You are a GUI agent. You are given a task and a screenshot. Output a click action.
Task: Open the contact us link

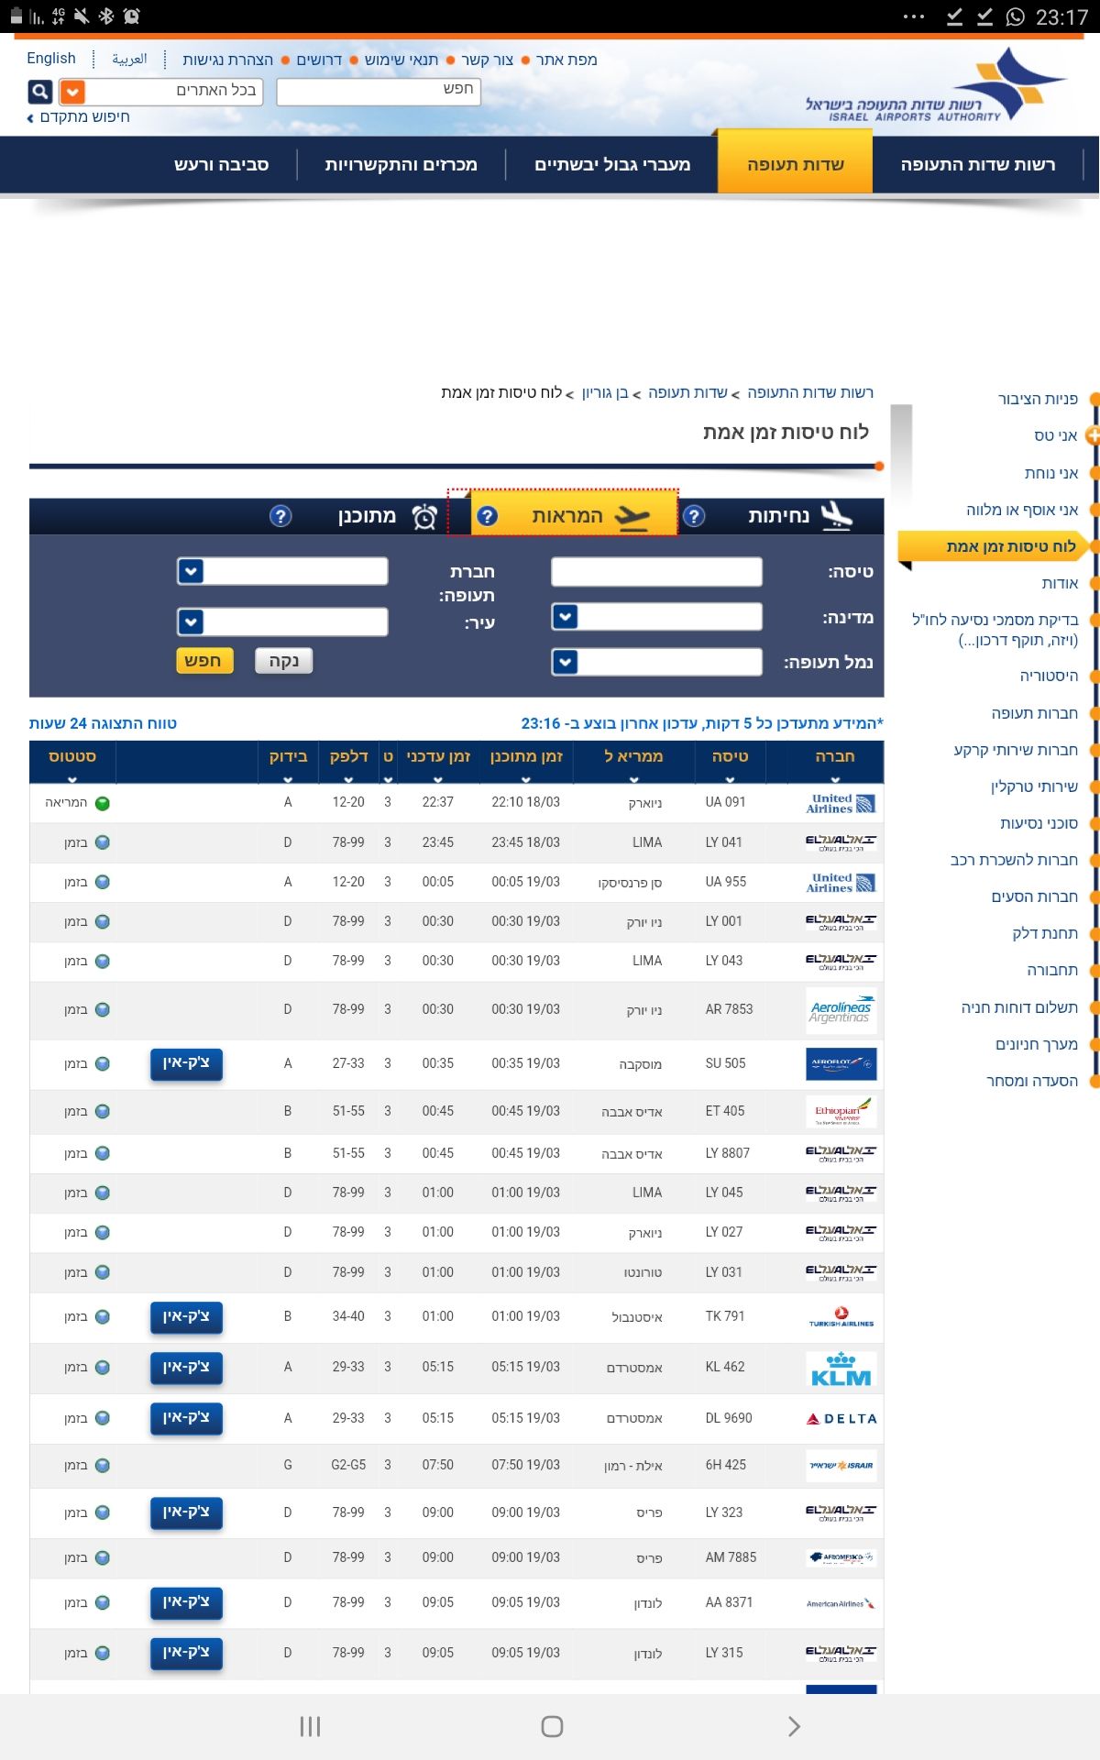[x=487, y=60]
